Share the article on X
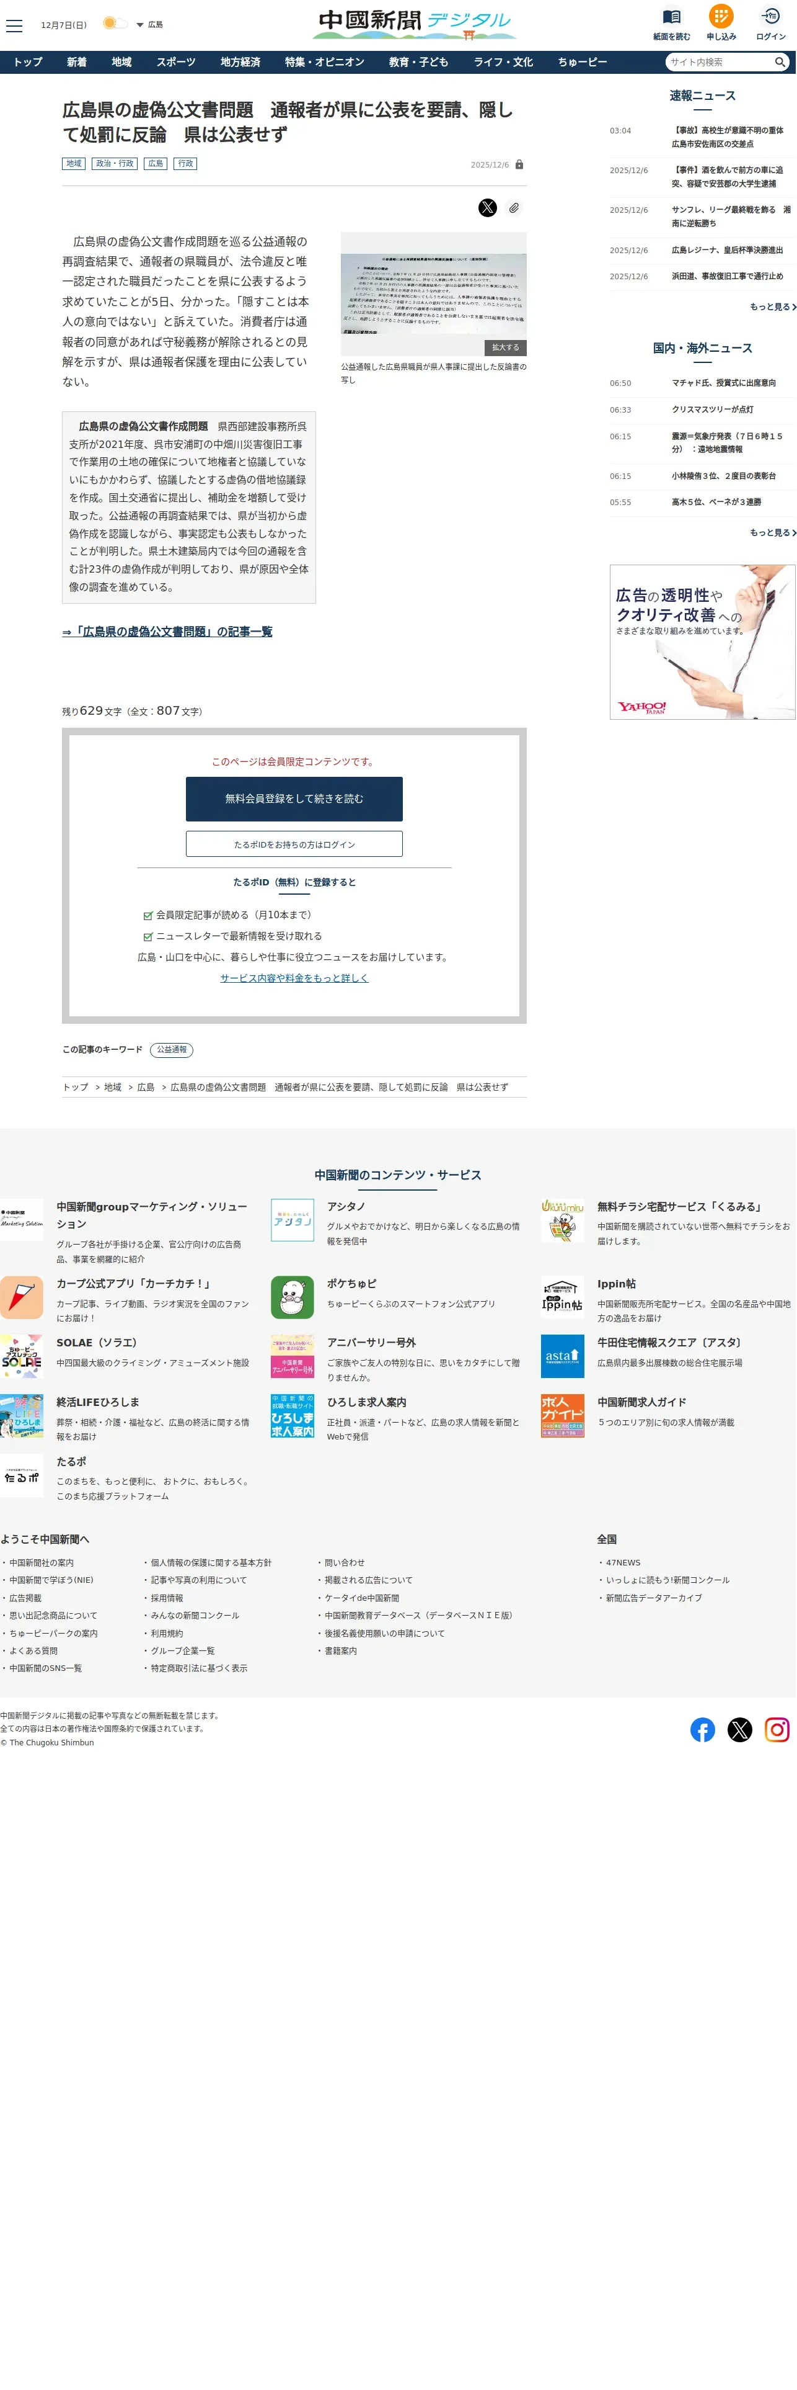 pyautogui.click(x=488, y=208)
